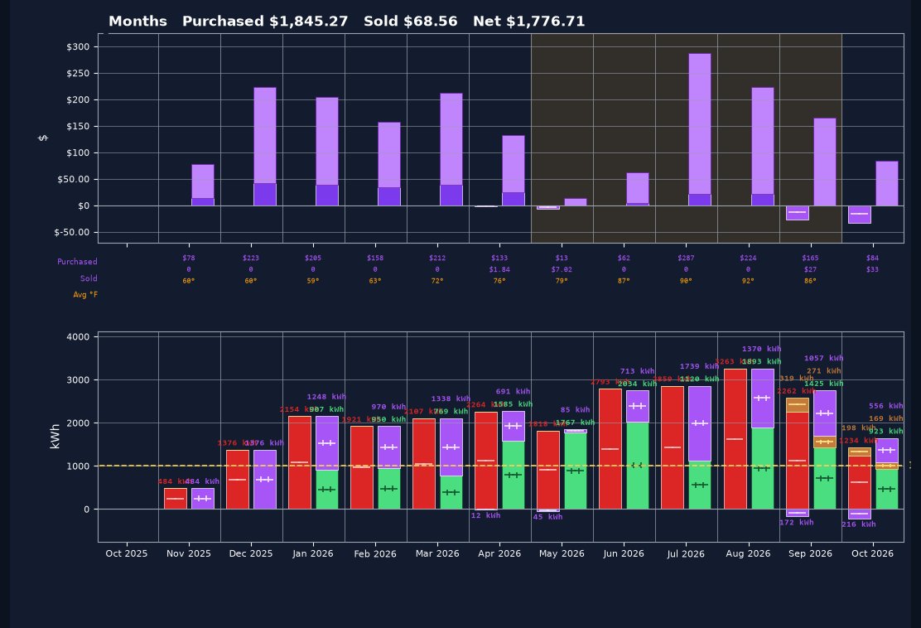This screenshot has height=628, width=921.
Task: Select the Jan 2026 $205 purchased bar
Action: tap(327, 152)
